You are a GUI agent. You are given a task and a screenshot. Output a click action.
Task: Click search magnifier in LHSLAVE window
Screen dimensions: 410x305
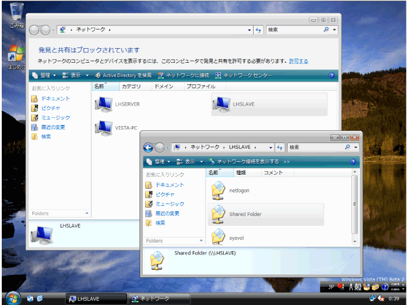click(347, 147)
